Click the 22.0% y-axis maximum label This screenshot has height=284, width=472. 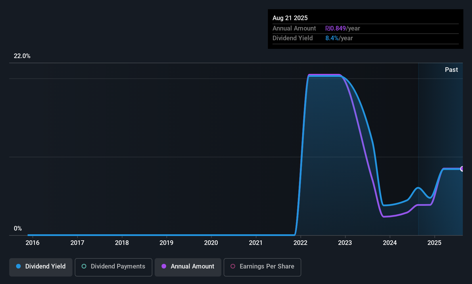[22, 56]
